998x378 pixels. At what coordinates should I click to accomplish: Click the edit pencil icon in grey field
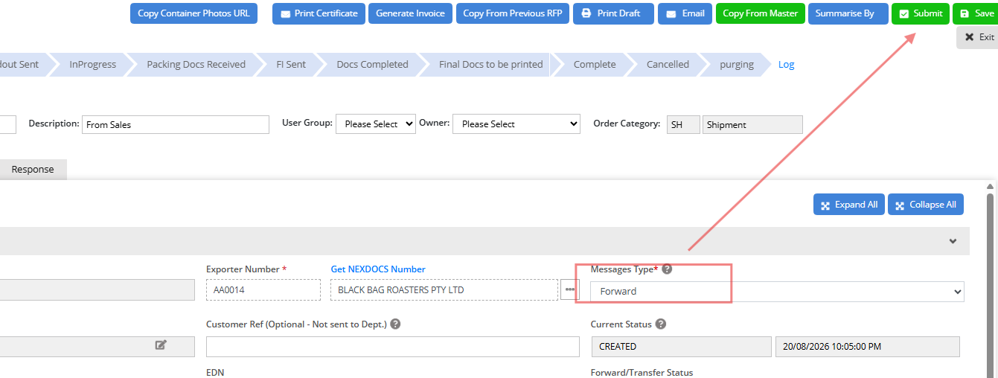click(161, 345)
